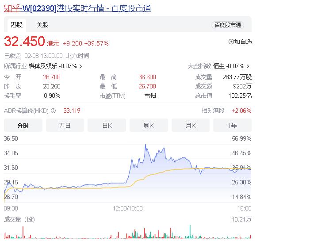The width and height of the screenshot is (314, 241).
Task: Show the 五日 chart
Action: [65, 126]
